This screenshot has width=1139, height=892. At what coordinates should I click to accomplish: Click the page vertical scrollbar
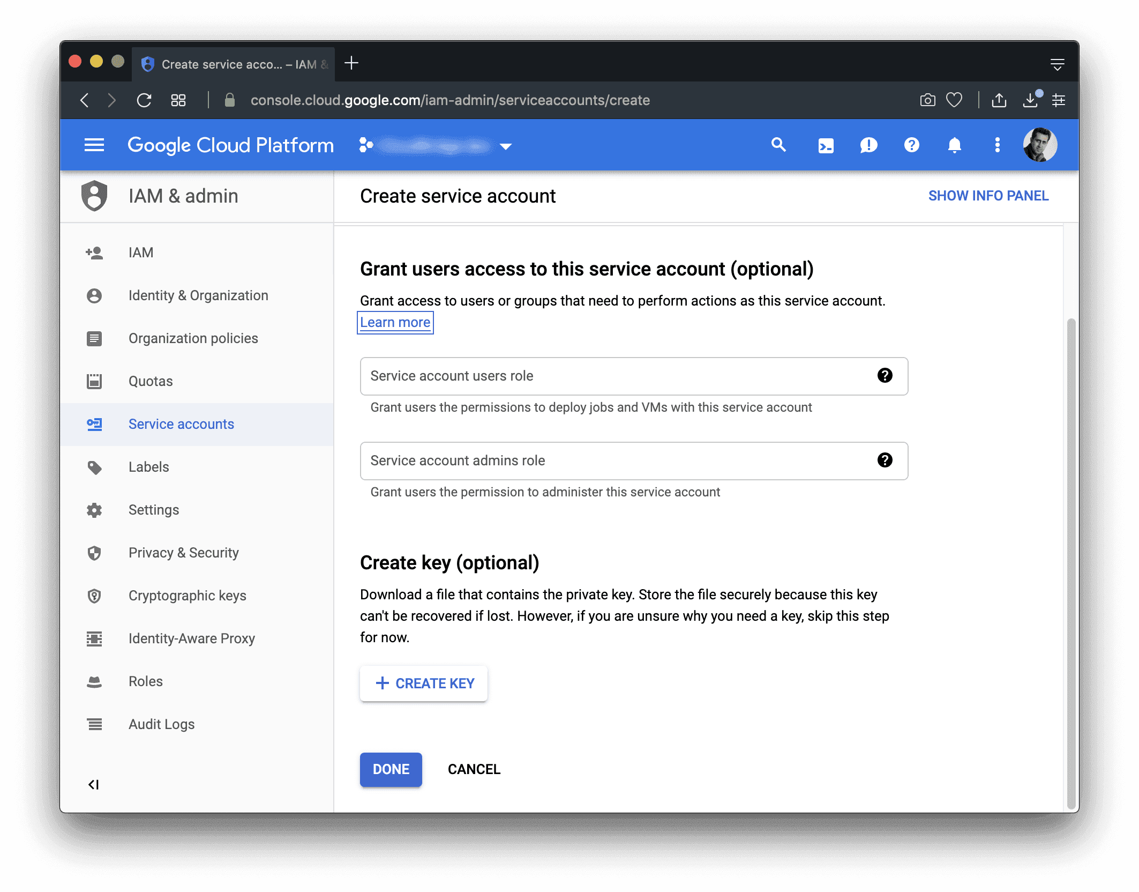tap(1070, 563)
